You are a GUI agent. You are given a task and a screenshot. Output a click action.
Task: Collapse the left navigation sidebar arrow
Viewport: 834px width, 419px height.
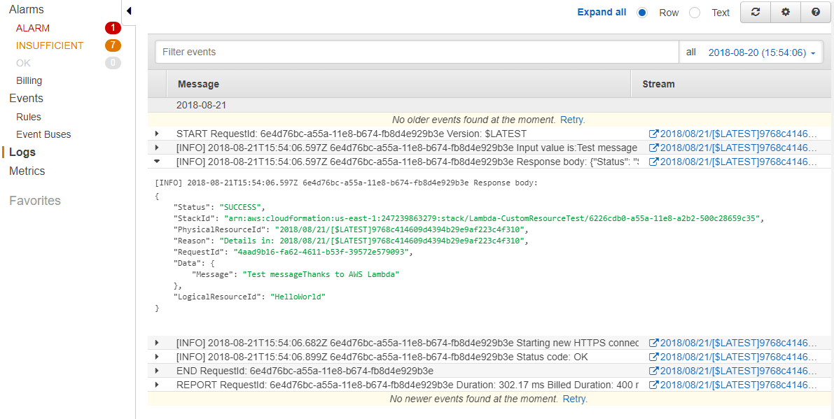coord(128,10)
